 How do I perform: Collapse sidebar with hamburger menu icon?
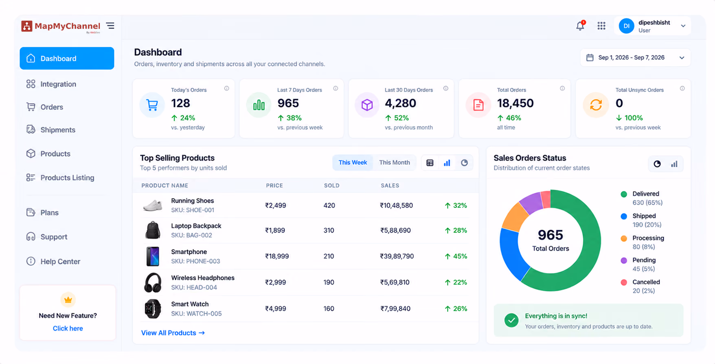tap(110, 26)
